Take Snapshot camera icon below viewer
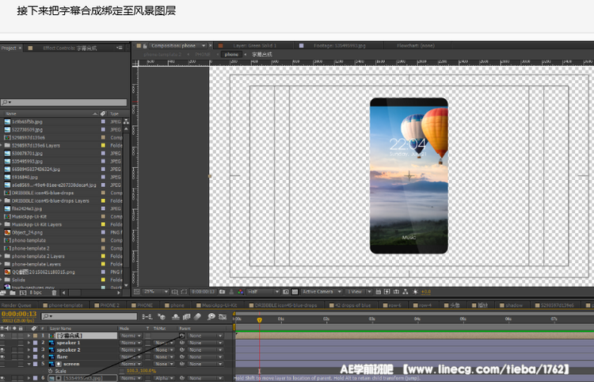594x382 pixels. coord(222,292)
